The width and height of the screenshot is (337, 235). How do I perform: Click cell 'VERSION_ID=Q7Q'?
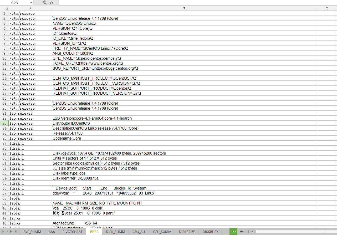[185, 43]
